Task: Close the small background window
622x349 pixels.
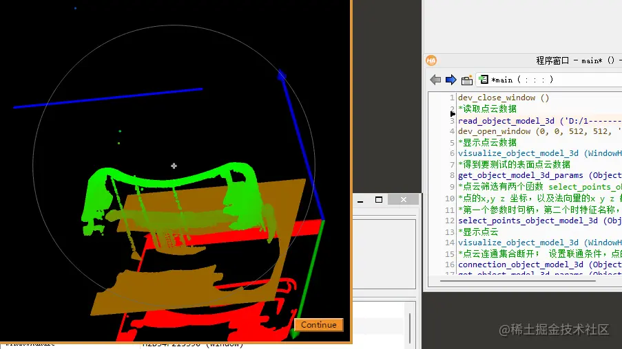Action: (404, 200)
